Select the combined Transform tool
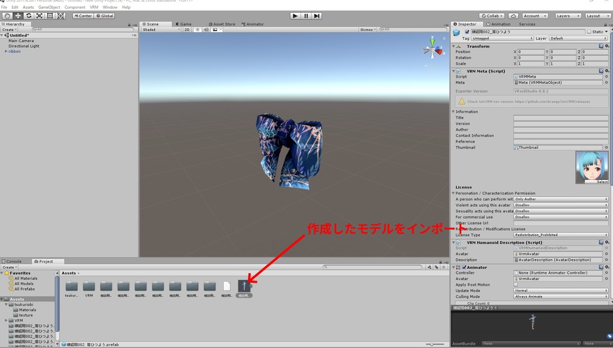Screen dimensions: 613x348 [60, 16]
